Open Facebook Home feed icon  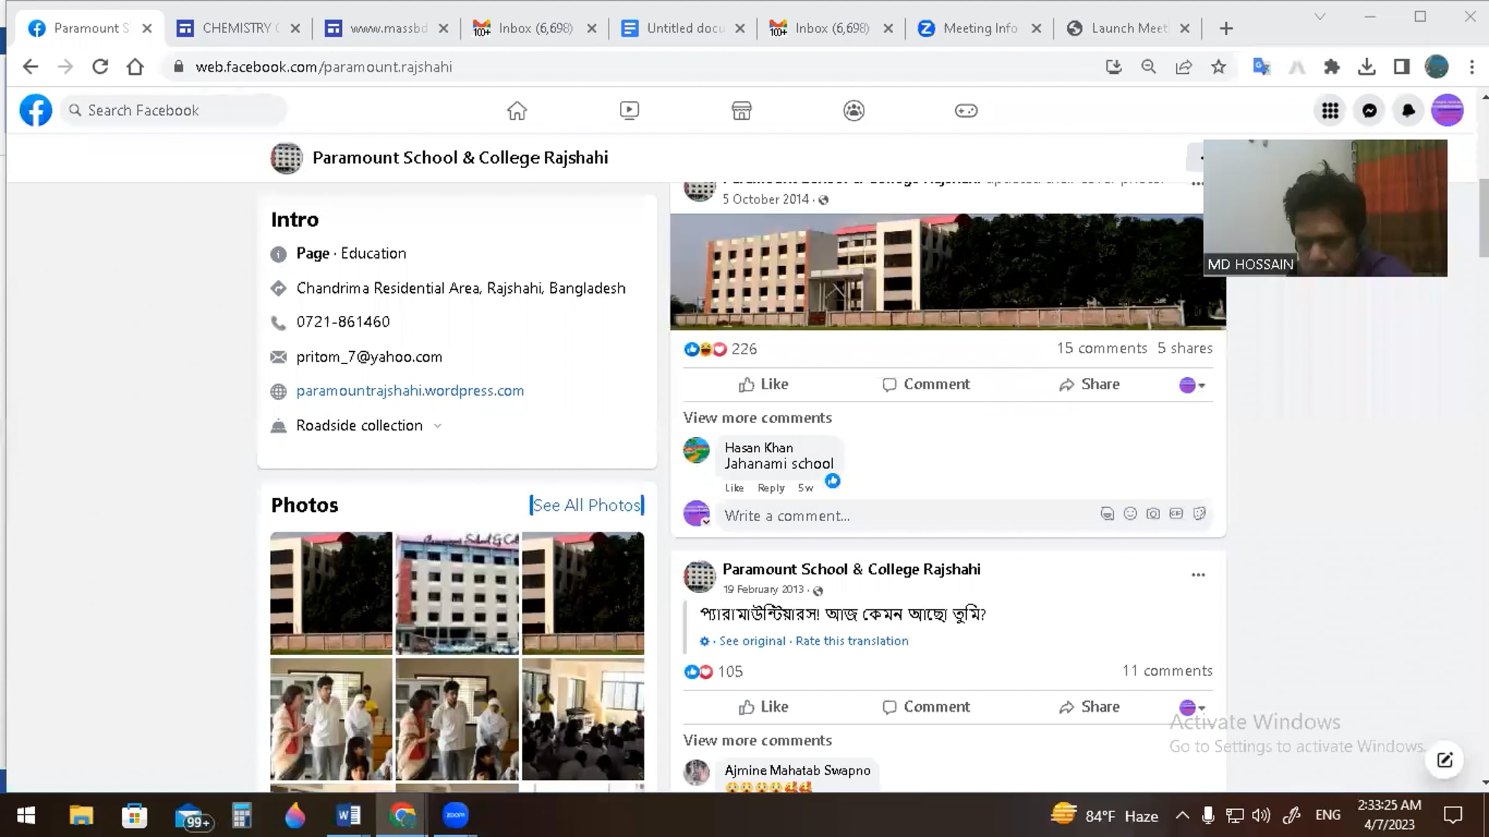(x=516, y=111)
